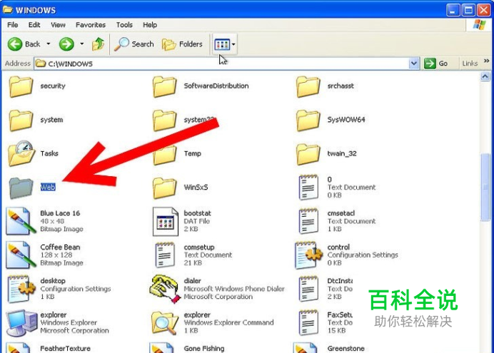Click the Views icon button
494x353 pixels.
tap(222, 44)
